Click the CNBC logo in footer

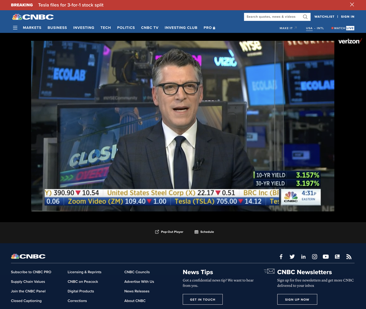28,256
